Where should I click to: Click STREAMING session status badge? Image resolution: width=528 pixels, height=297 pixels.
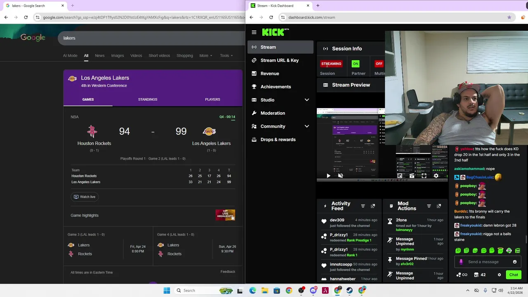331,64
